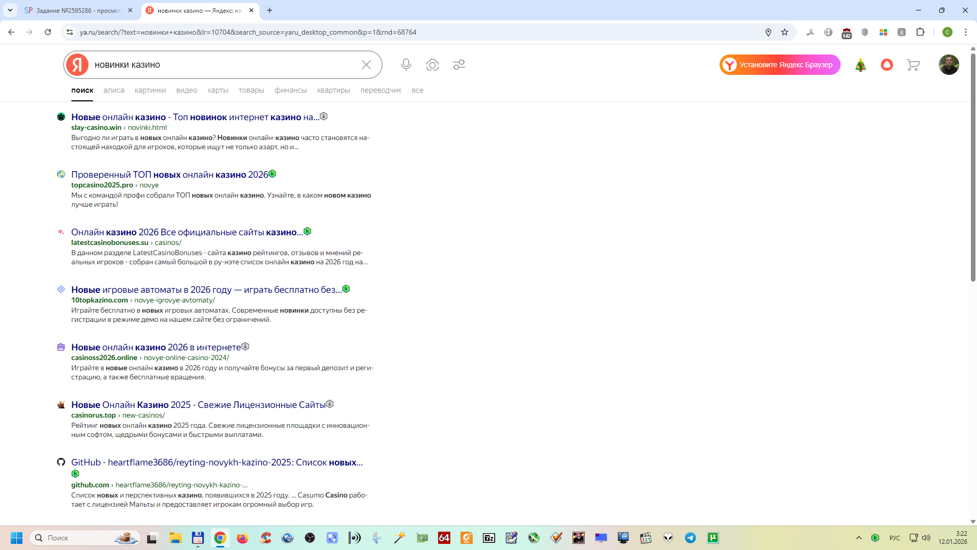Open image search camera icon
977x550 pixels.
433,65
